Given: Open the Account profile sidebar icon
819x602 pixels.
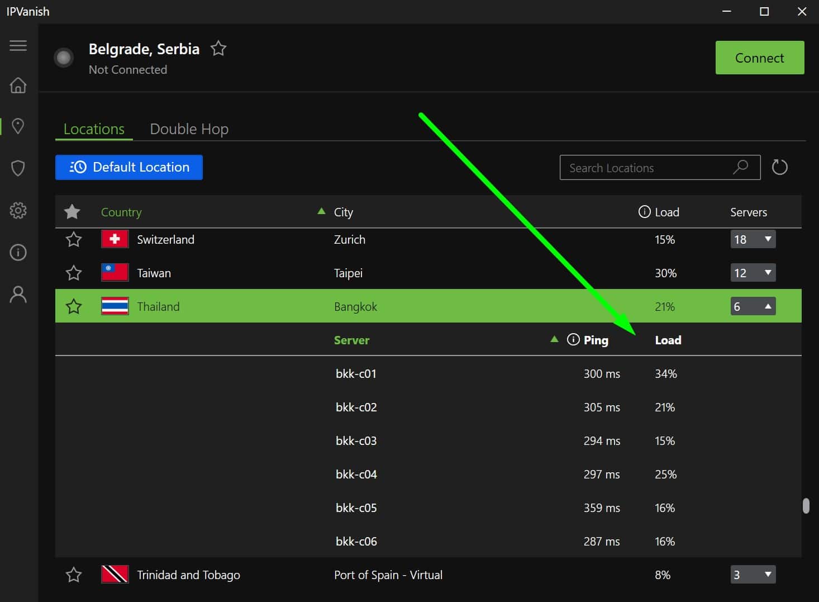Looking at the screenshot, I should point(18,294).
